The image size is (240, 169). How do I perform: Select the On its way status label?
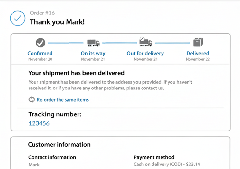coord(93,54)
